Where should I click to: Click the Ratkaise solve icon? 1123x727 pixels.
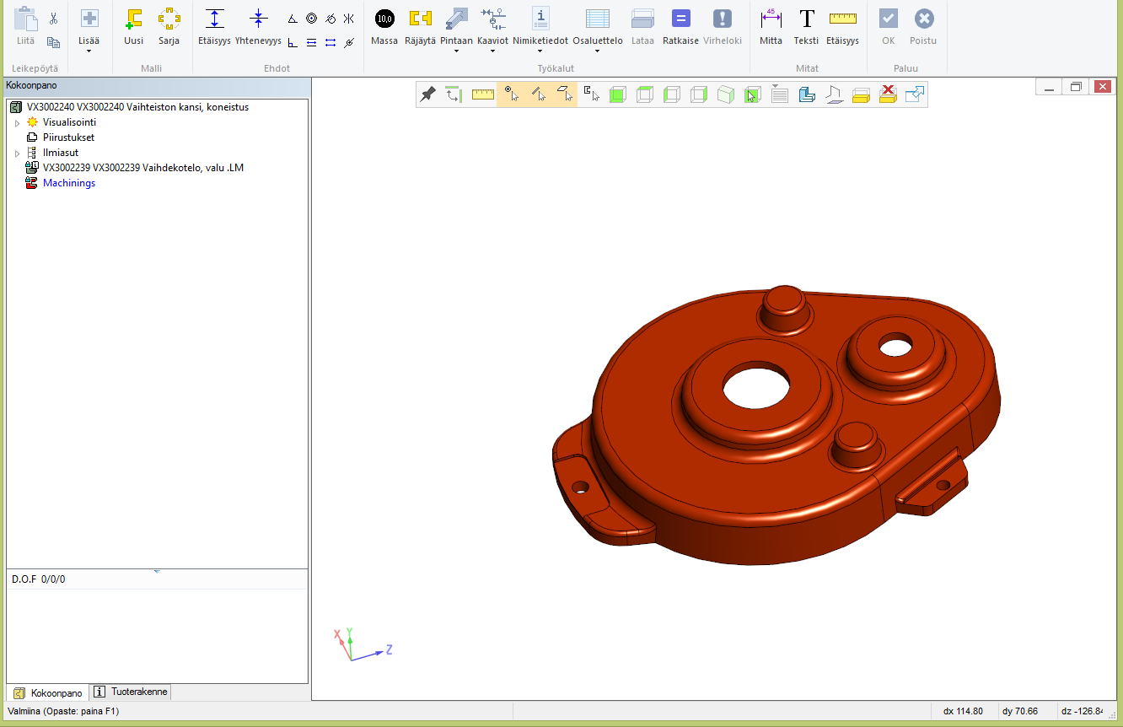pos(680,19)
